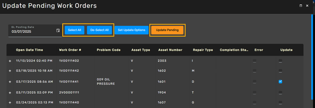Sort by Open Date Time column header
This screenshot has width=315, height=108.
point(30,50)
